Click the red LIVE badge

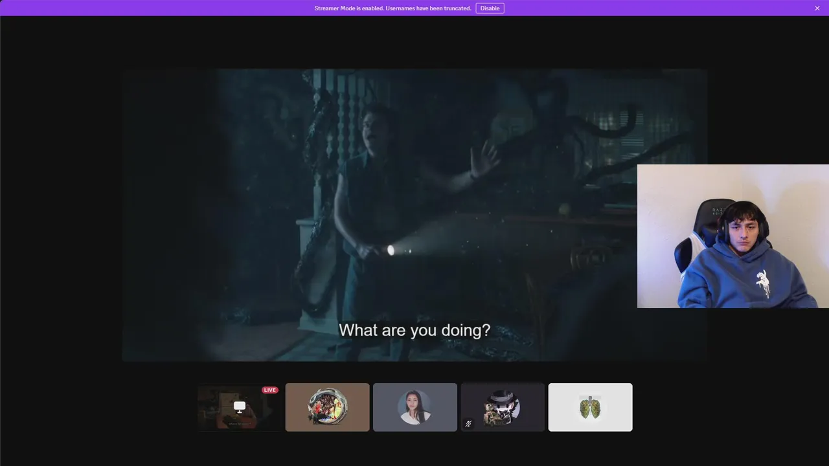(x=269, y=390)
